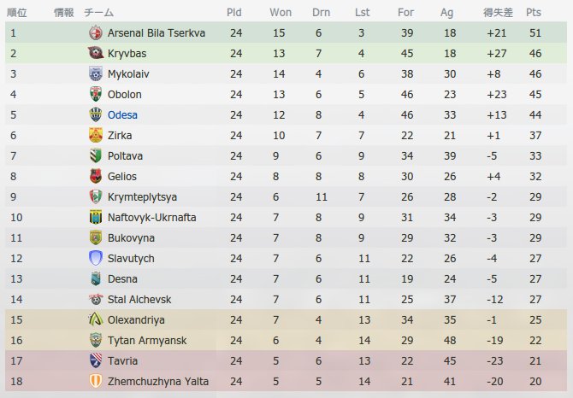Click the Tytan Armyansk row name
The height and width of the screenshot is (398, 573).
(147, 341)
